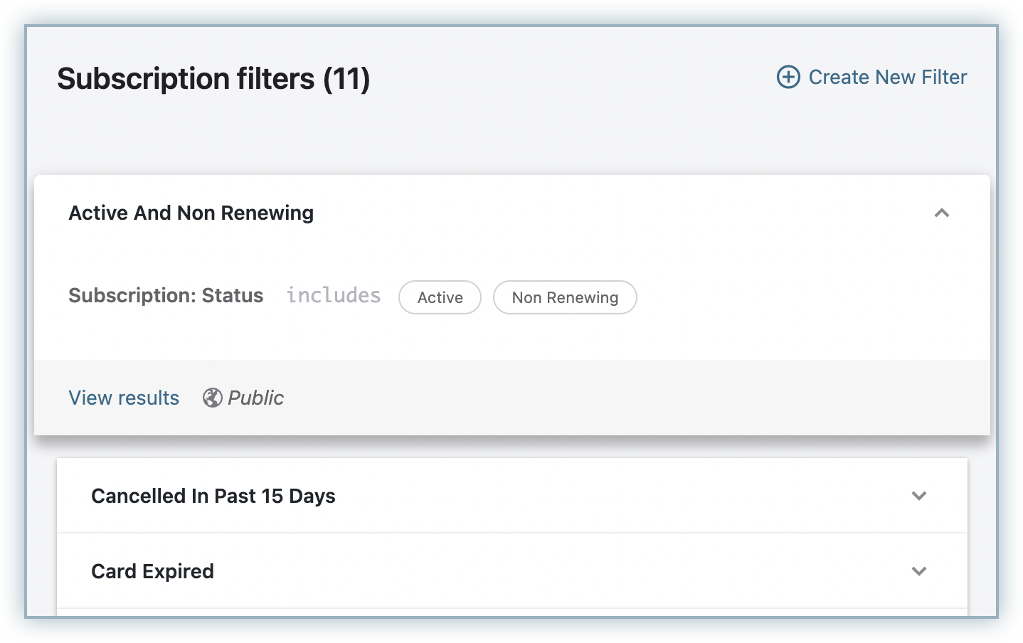This screenshot has width=1023, height=643.
Task: Click the Subscription filters page heading
Action: (x=186, y=78)
